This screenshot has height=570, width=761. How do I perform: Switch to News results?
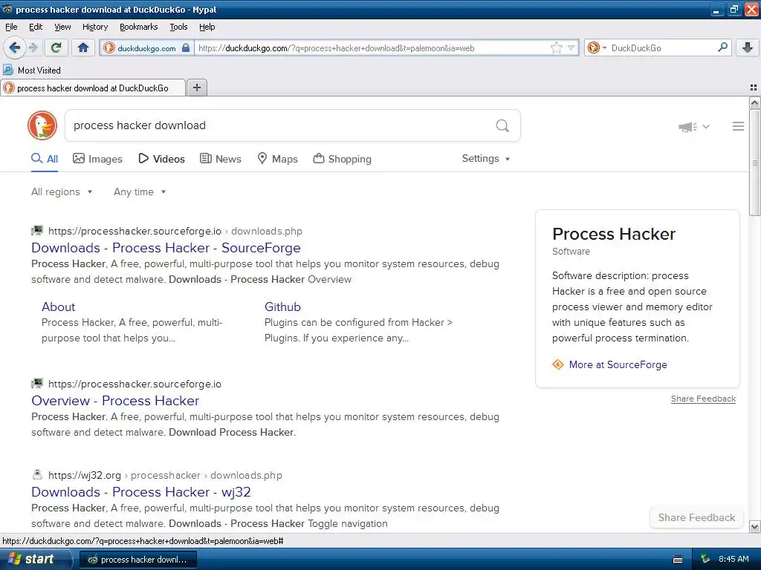coord(220,159)
